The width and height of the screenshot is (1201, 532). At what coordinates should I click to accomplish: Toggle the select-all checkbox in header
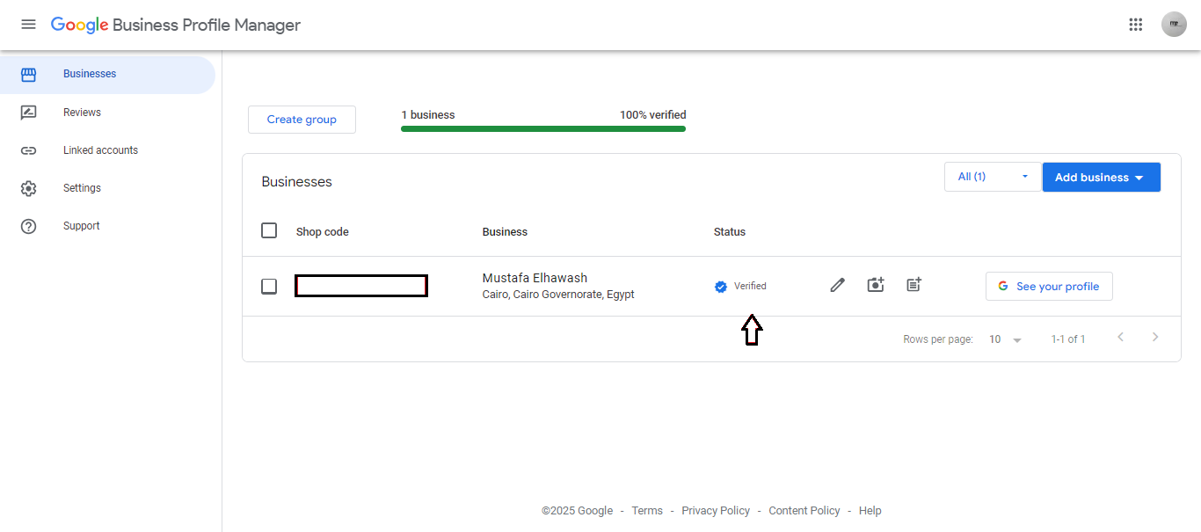click(269, 230)
